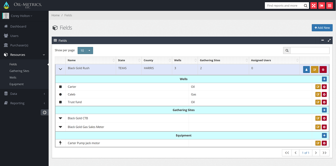Click the table search input field

coord(310,51)
